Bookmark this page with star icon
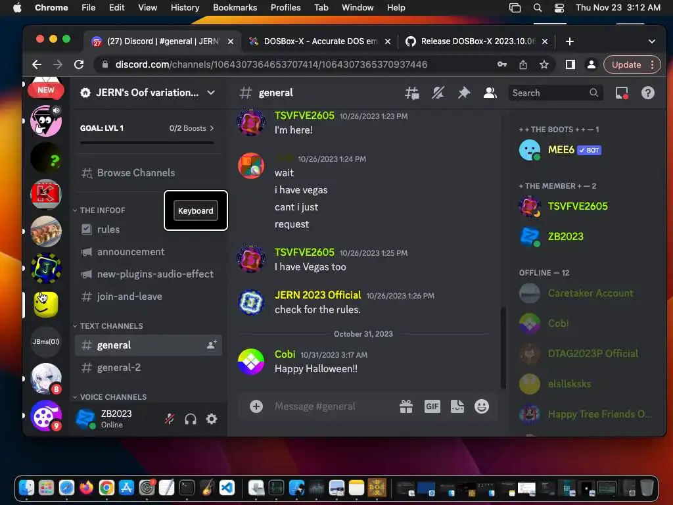 (544, 64)
